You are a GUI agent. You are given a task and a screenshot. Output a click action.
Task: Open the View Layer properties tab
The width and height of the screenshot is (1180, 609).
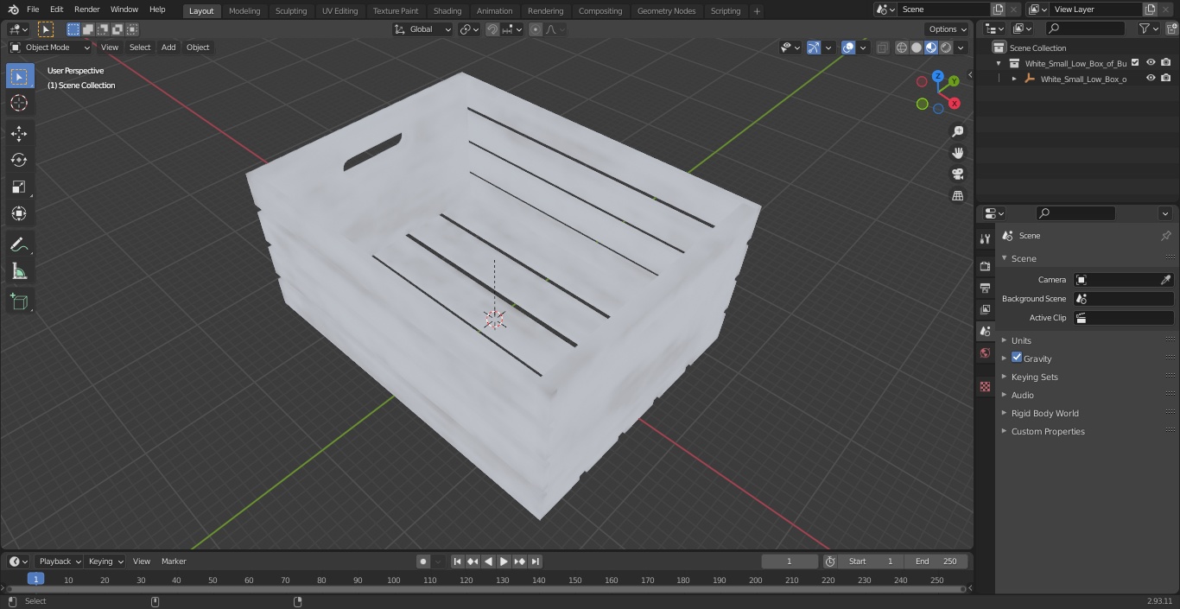(x=985, y=309)
